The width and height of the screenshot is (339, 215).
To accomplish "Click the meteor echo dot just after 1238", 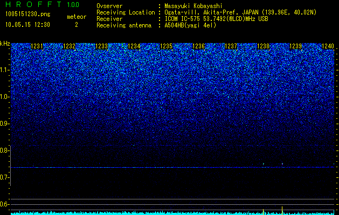I will tap(264, 164).
